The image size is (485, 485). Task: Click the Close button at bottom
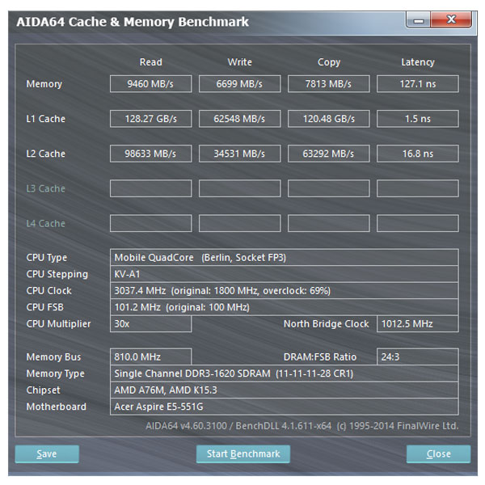click(x=439, y=453)
